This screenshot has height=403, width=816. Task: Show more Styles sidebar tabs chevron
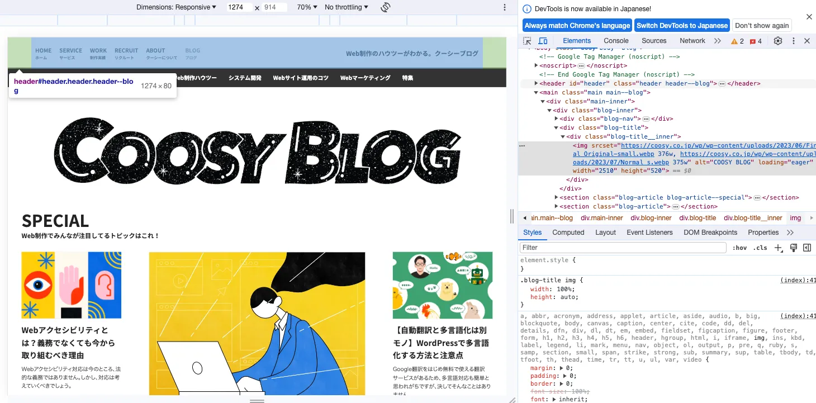click(790, 233)
